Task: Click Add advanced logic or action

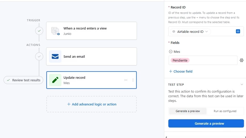Action: pos(92,104)
